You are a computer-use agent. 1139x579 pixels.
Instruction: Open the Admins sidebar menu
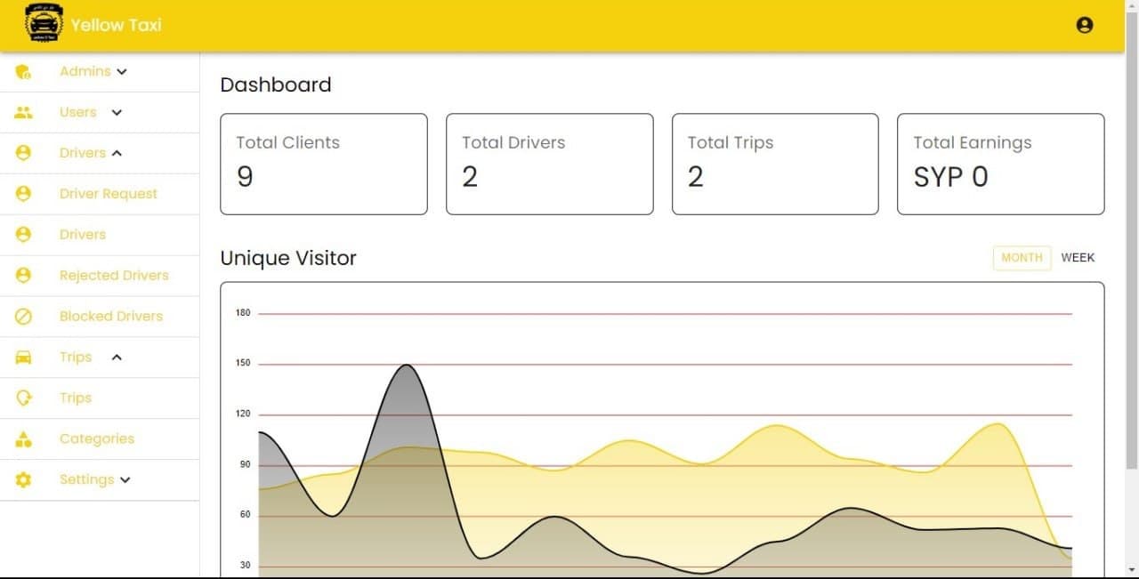100,71
